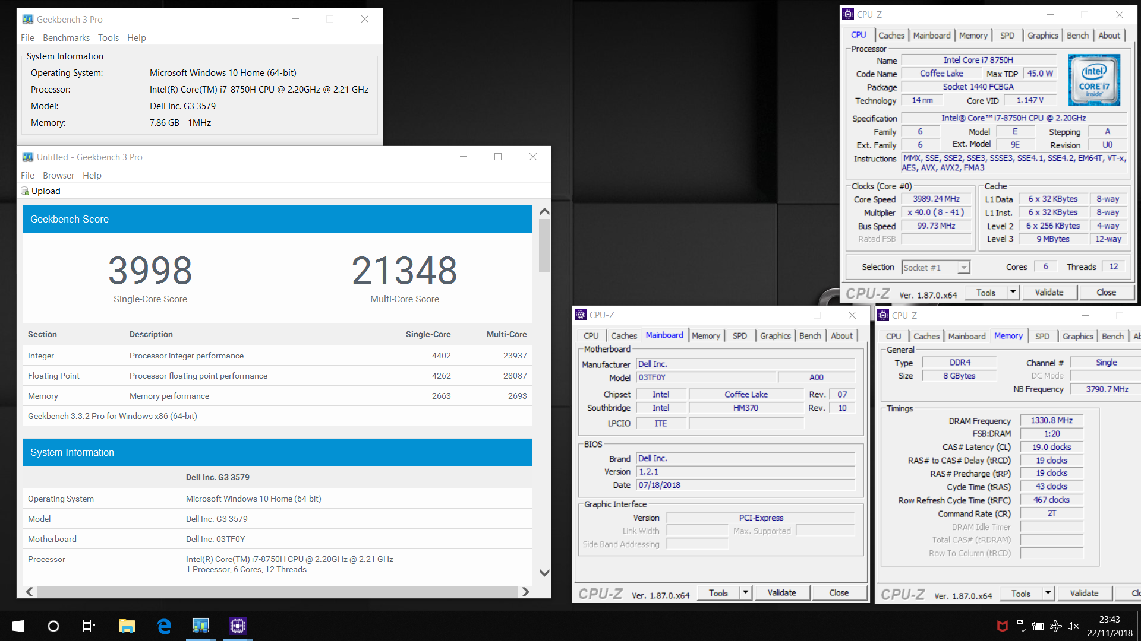Click CPU-Z icon in Mainboard window title

581,315
